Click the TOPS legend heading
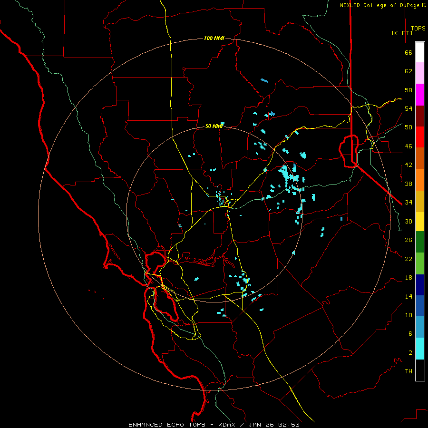The height and width of the screenshot is (428, 428). click(x=418, y=28)
